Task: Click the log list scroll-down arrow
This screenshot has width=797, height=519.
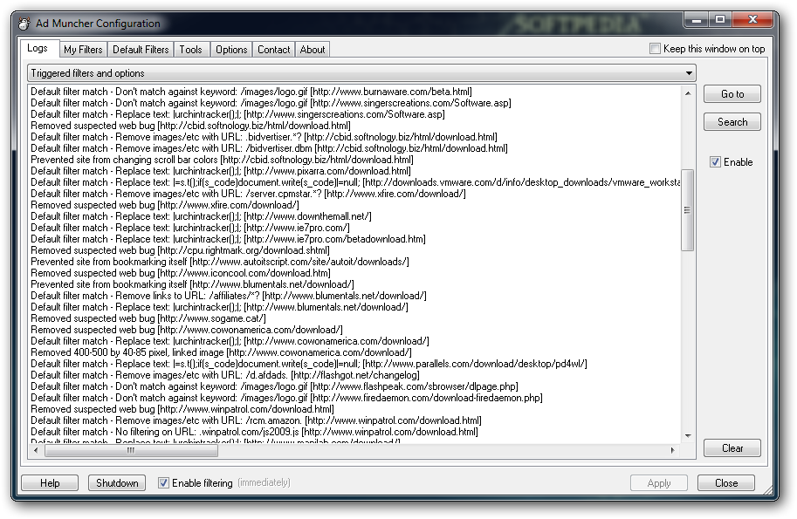Action: (688, 435)
